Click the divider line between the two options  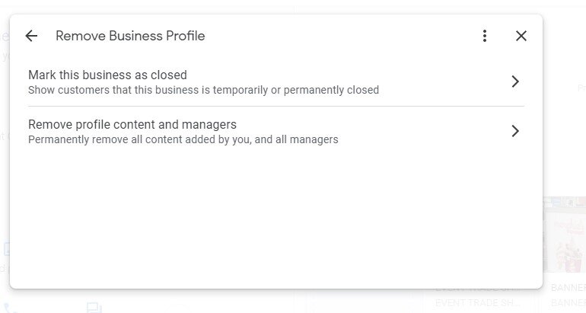pos(275,106)
